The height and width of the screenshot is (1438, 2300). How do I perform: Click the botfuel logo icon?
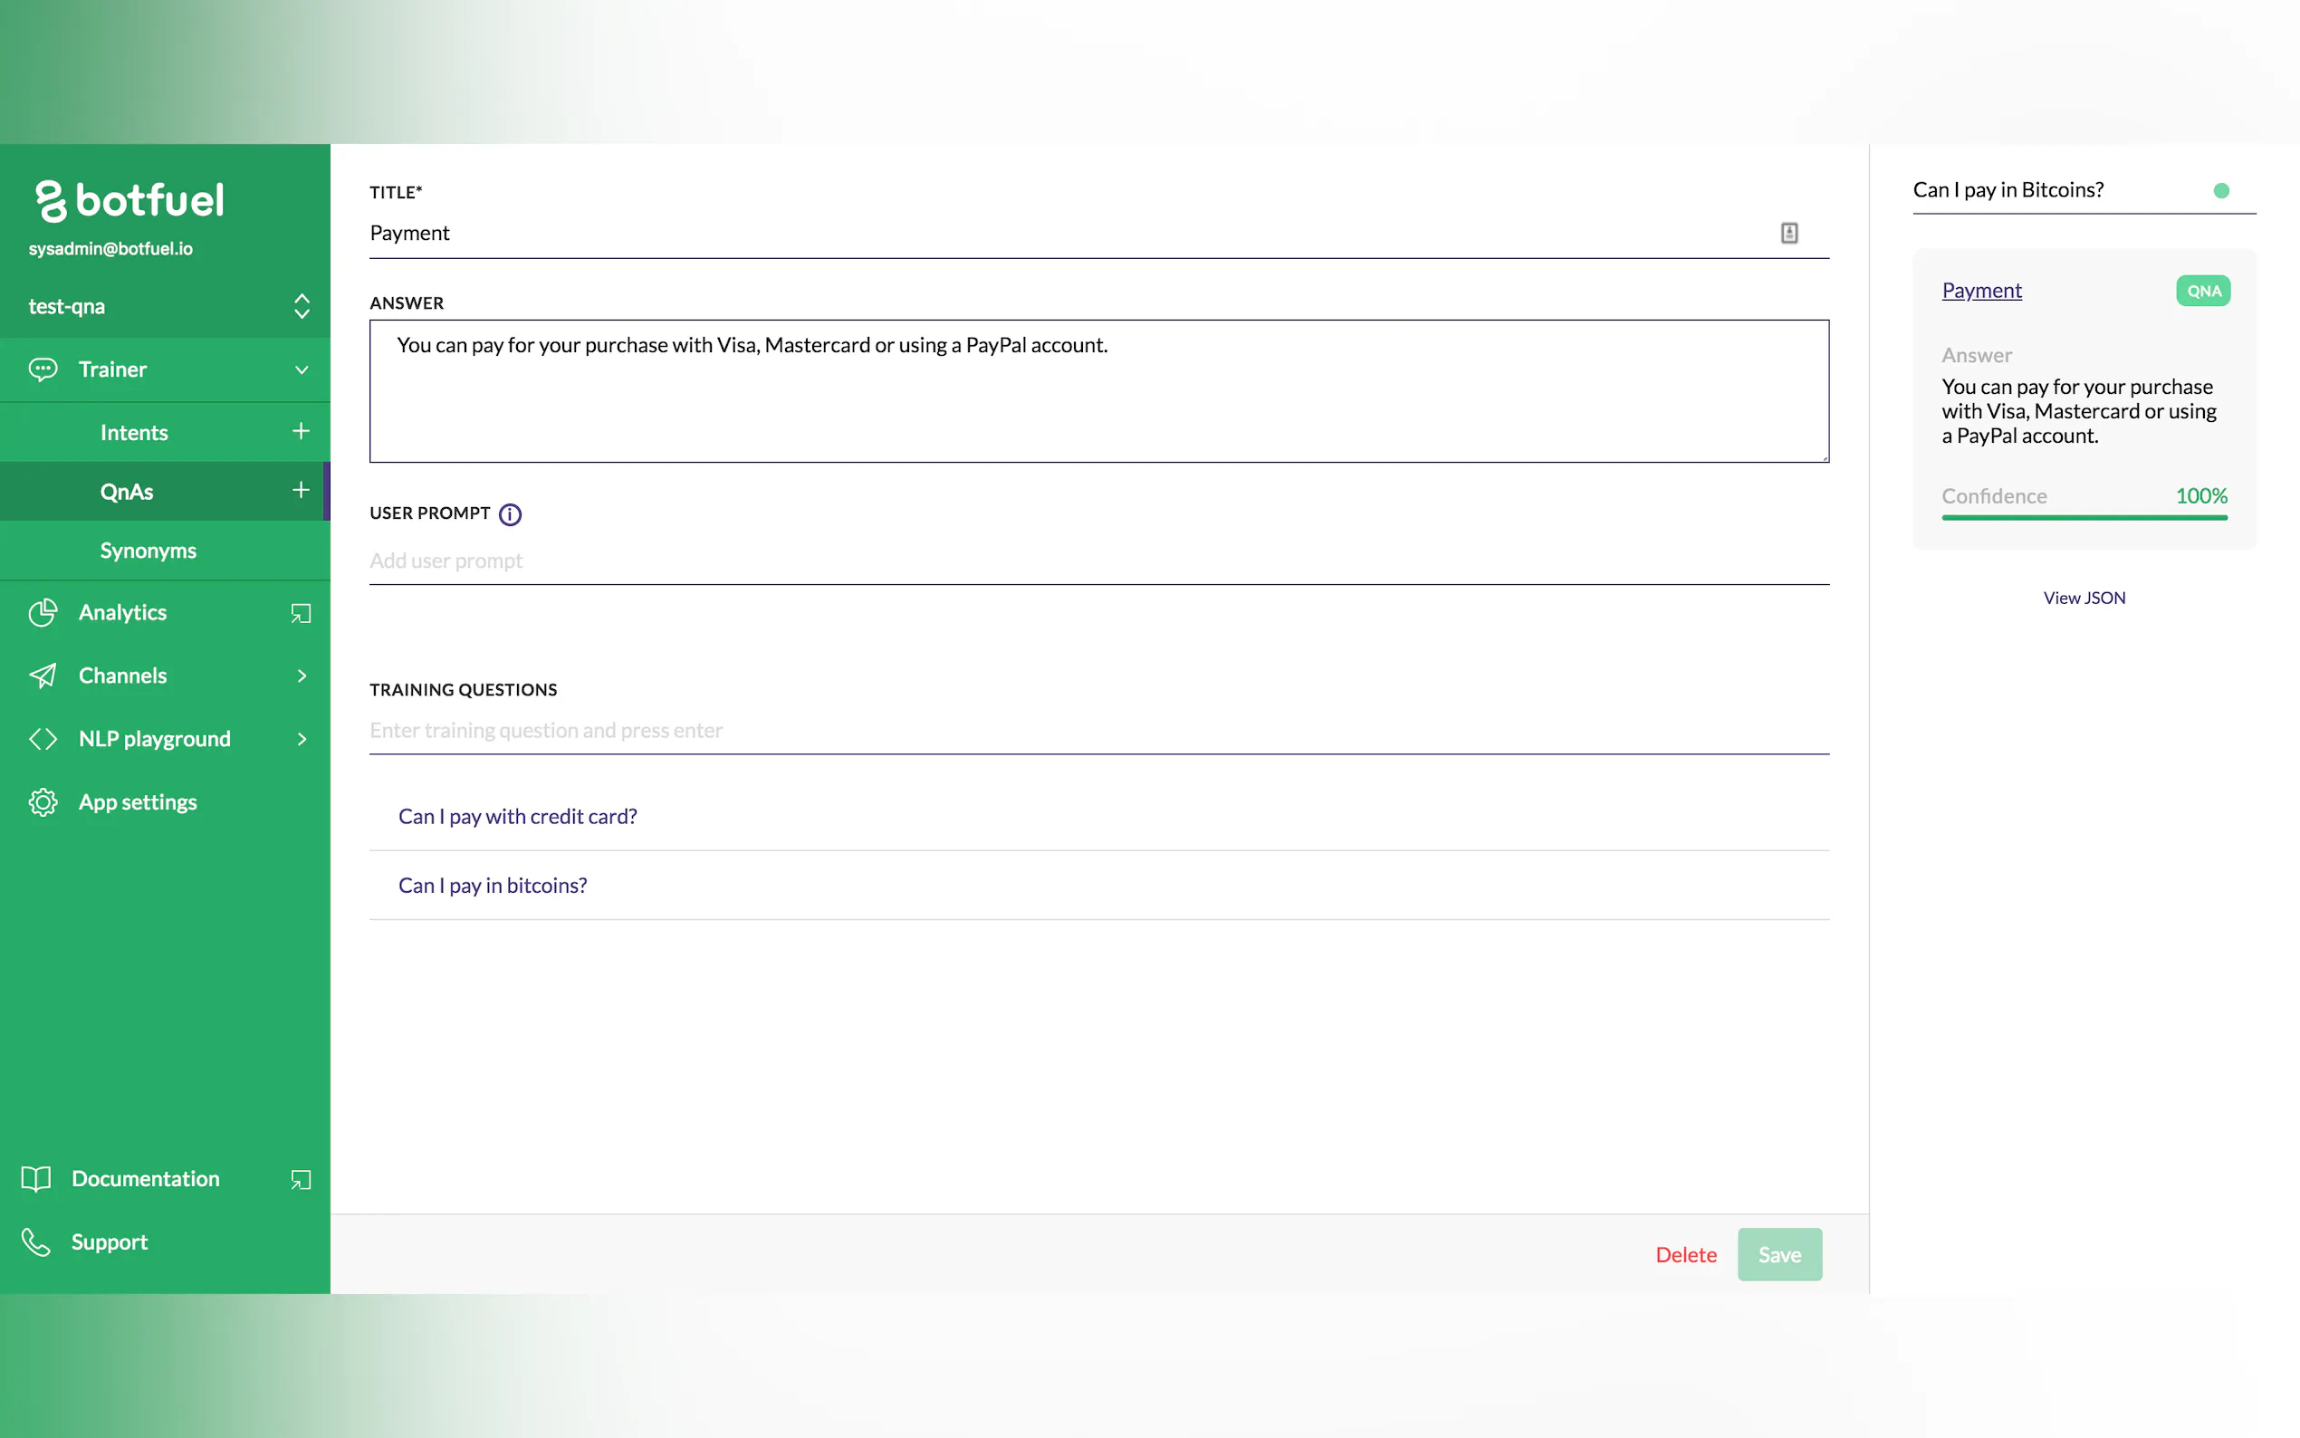[51, 201]
